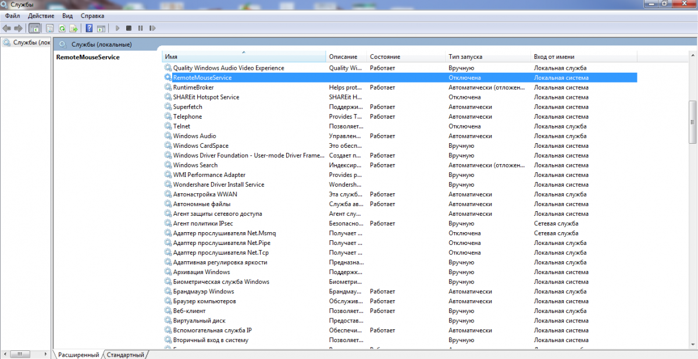Image resolution: width=698 pixels, height=359 pixels.
Task: Click the Export List toolbar icon
Action: click(x=73, y=28)
